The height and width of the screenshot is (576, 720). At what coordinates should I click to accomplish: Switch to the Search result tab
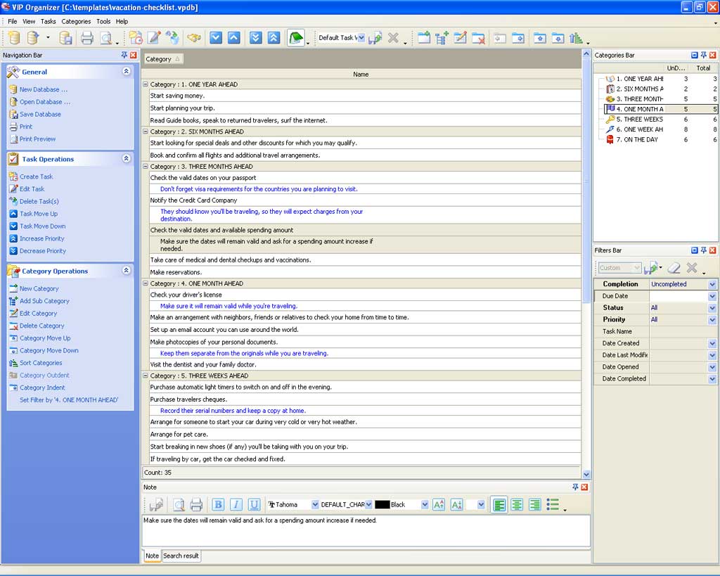[181, 556]
